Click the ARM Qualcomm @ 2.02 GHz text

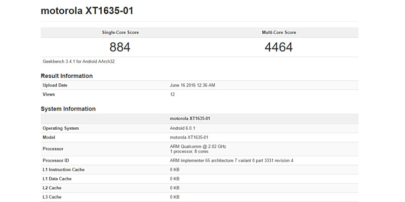tap(198, 146)
